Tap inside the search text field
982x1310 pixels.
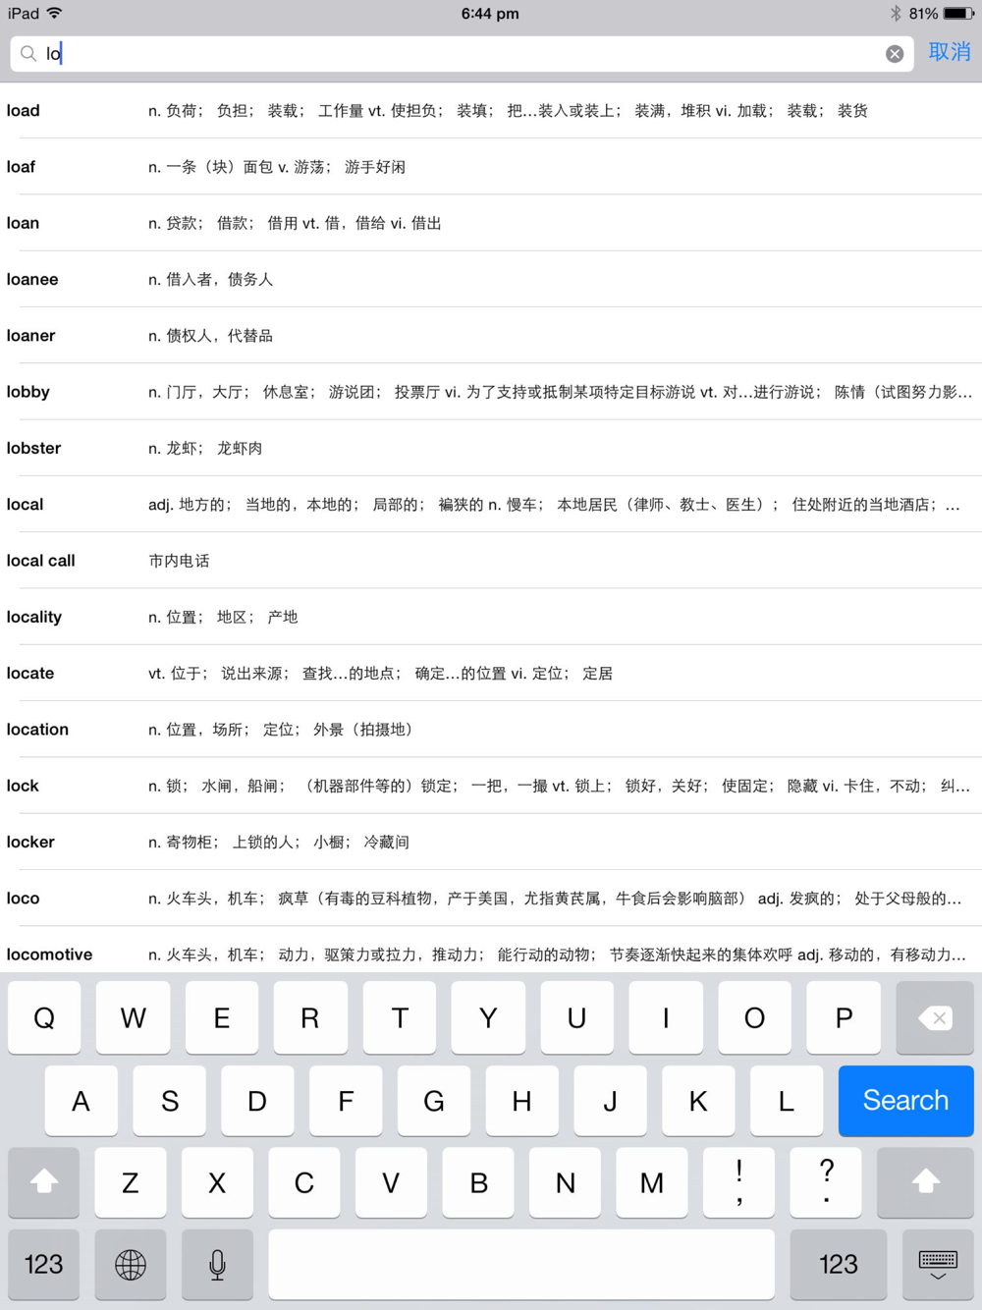pos(462,54)
